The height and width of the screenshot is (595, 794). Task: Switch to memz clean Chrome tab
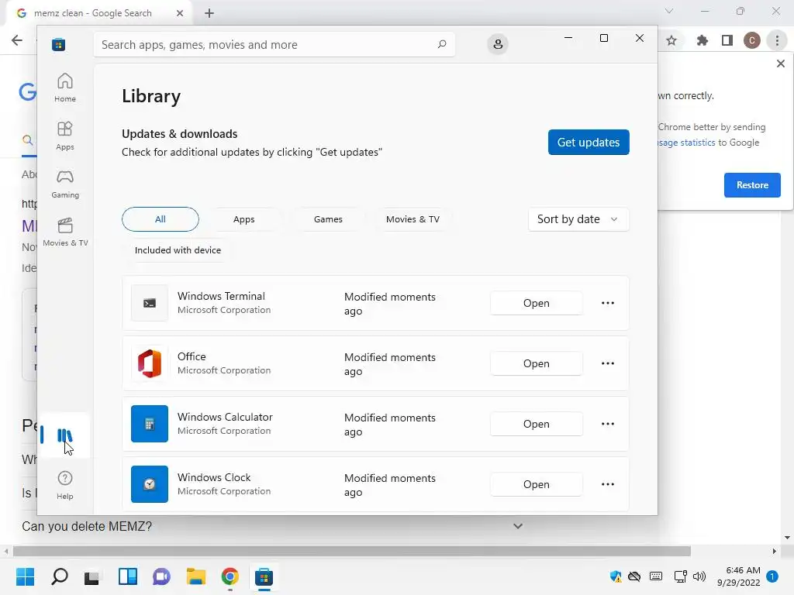[93, 13]
